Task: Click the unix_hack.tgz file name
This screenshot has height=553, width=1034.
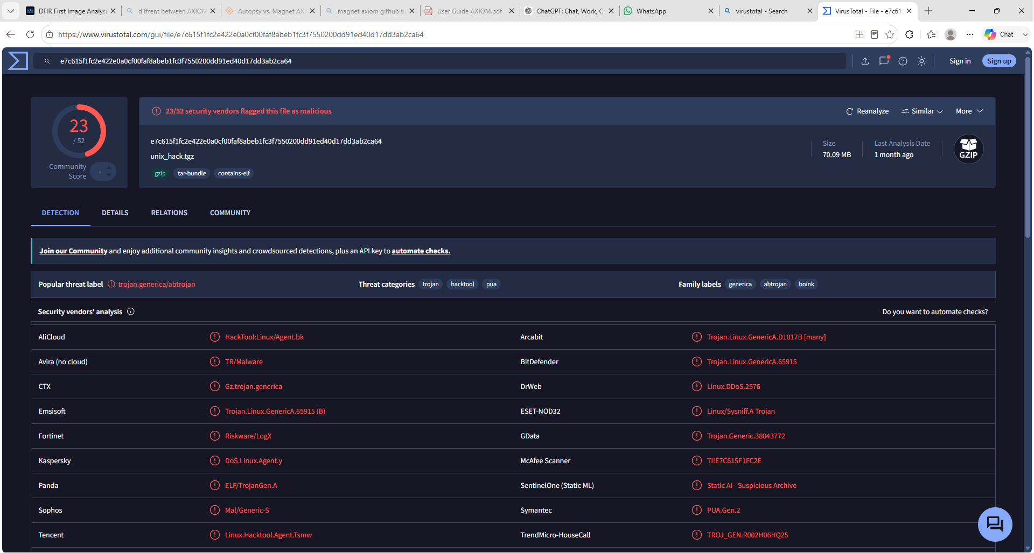Action: (x=172, y=156)
